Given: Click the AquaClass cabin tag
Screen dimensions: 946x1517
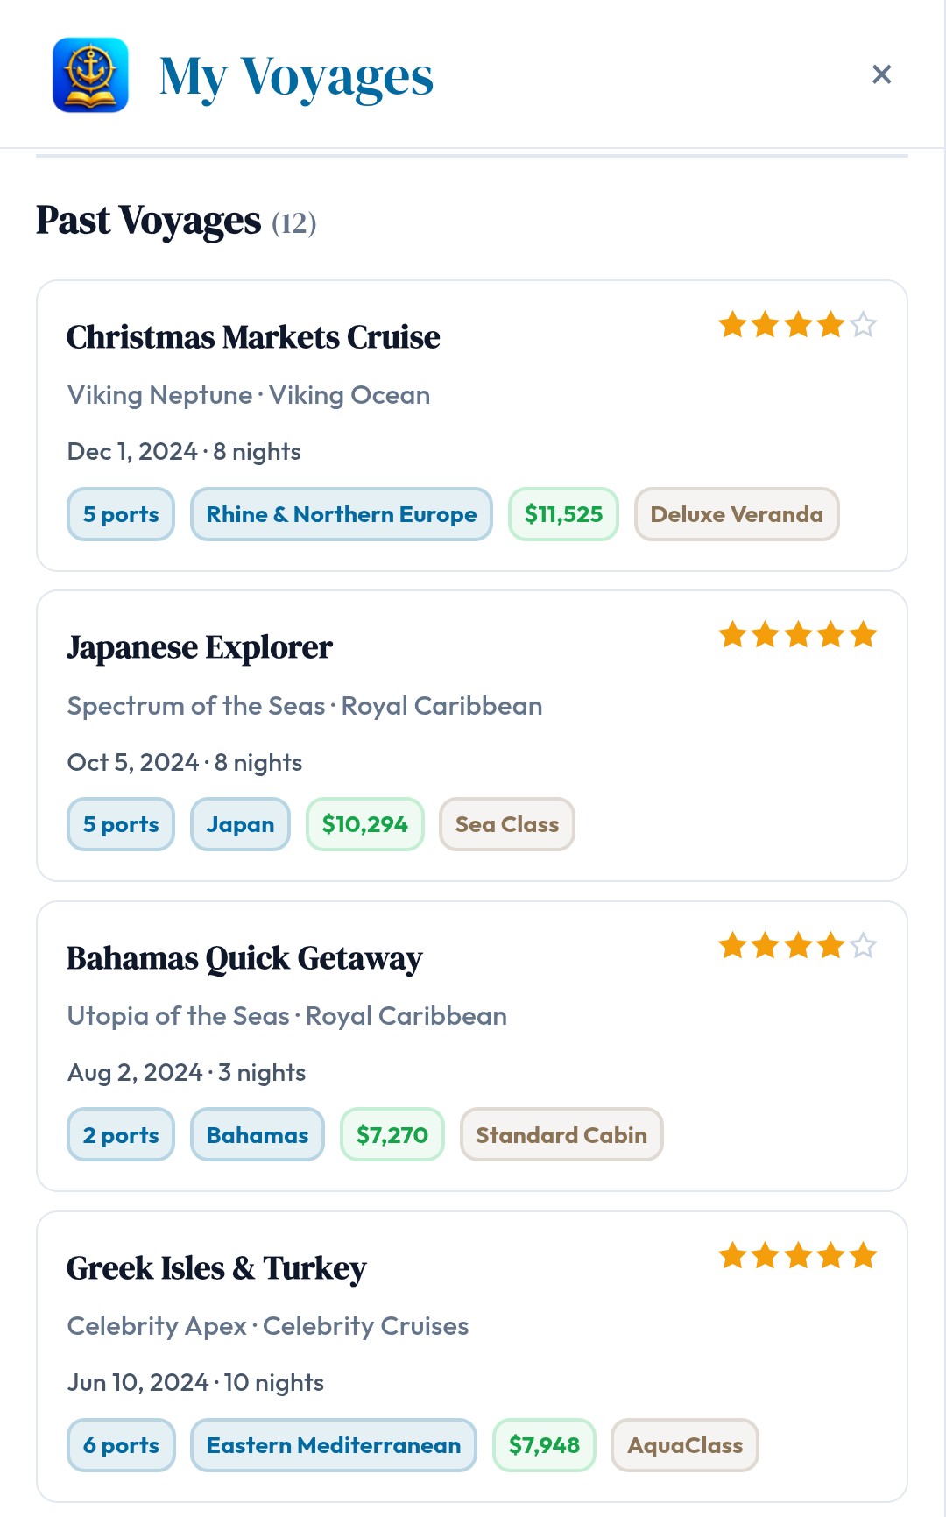Looking at the screenshot, I should point(685,1445).
